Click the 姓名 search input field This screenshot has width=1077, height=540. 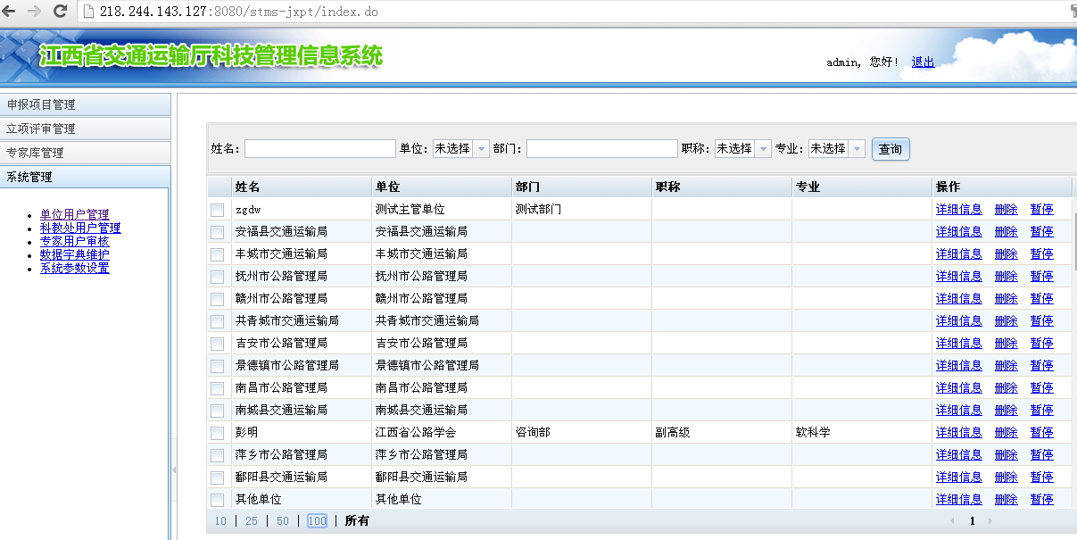[x=320, y=149]
